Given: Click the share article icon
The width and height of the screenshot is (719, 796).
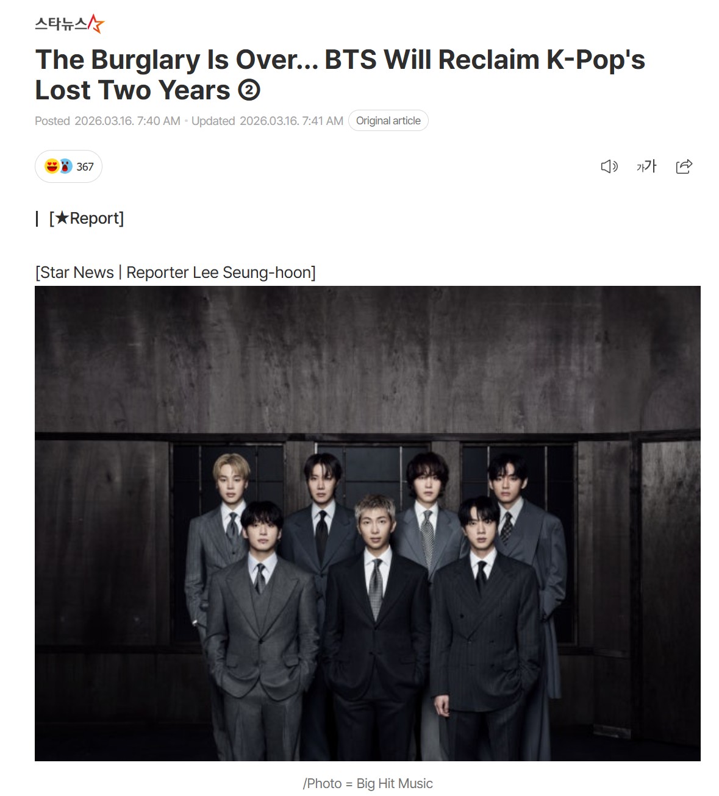Looking at the screenshot, I should point(684,166).
